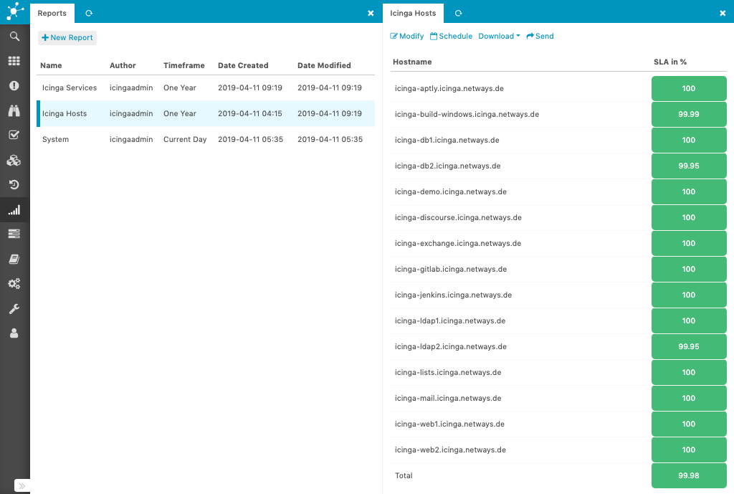Click the 99.95 SLA value for icinga-db2
The height and width of the screenshot is (494, 734).
pyautogui.click(x=689, y=166)
